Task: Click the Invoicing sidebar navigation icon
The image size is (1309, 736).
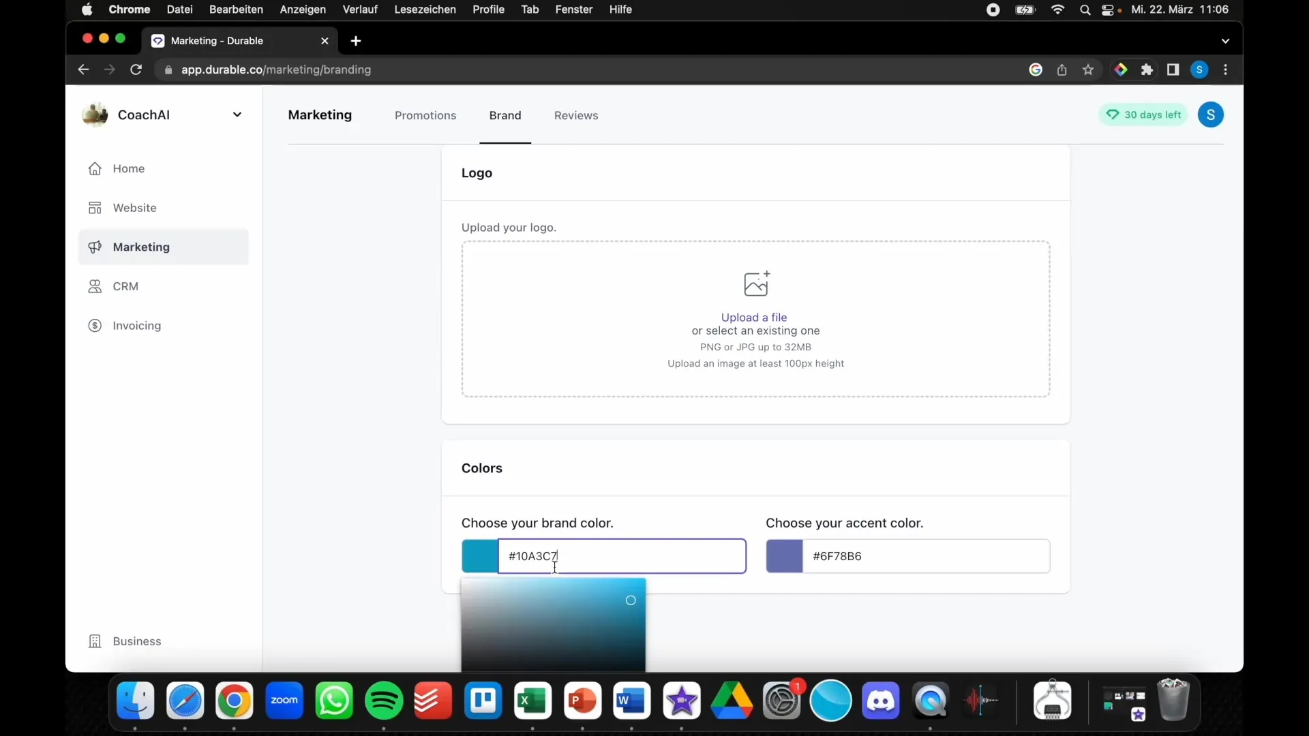Action: point(95,324)
